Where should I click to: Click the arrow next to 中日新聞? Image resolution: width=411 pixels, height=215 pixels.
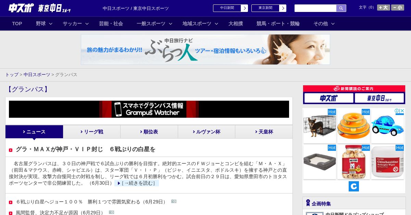point(245,8)
